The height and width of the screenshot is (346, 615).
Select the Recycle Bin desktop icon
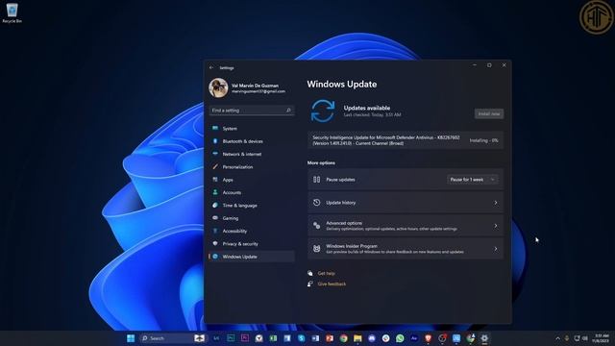pyautogui.click(x=12, y=12)
